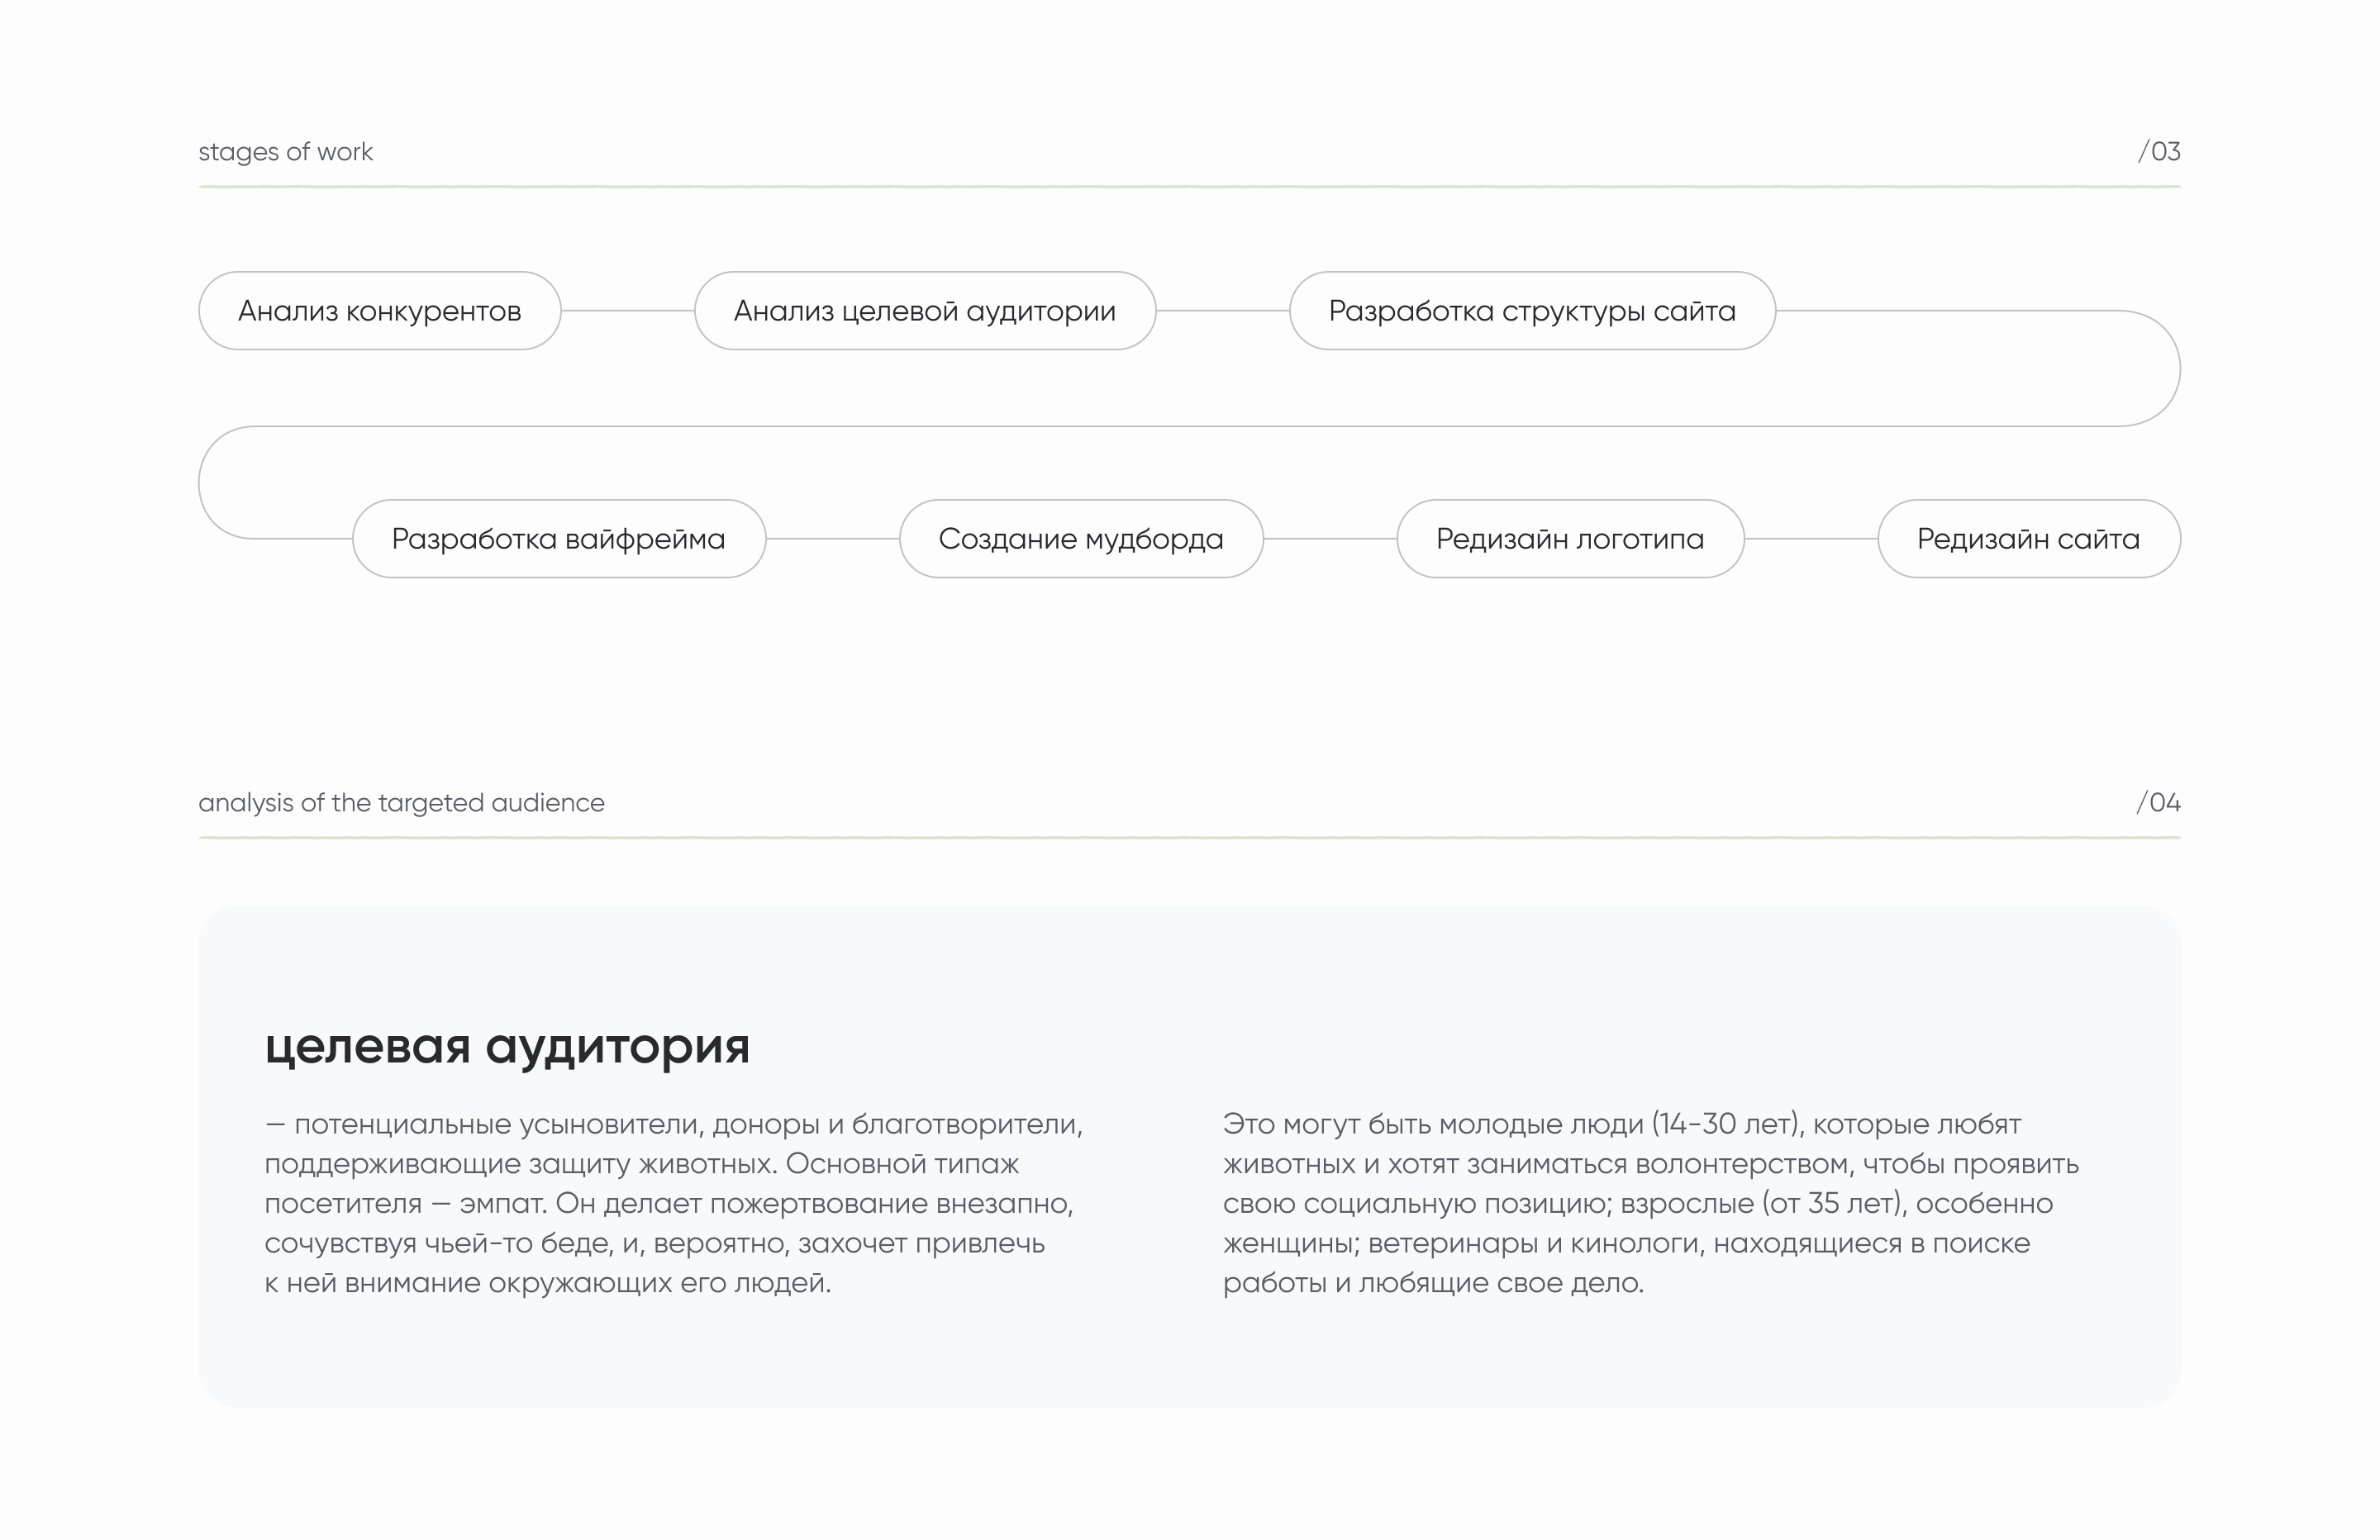Click 'analysis of the targeted audience' label
This screenshot has width=2380, height=1540.
click(401, 803)
